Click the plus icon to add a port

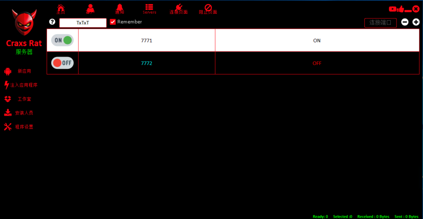coord(416,22)
